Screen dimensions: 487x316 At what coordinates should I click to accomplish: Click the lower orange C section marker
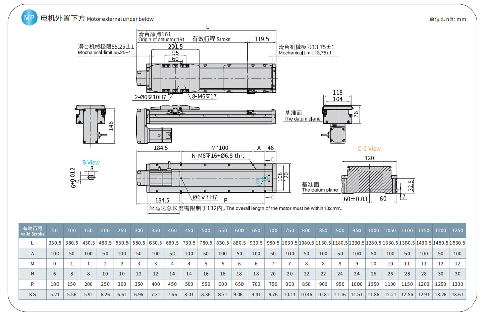pyautogui.click(x=273, y=197)
